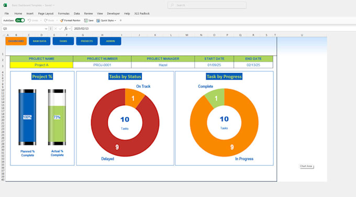Click the search magnifier icon

(x=173, y=5)
